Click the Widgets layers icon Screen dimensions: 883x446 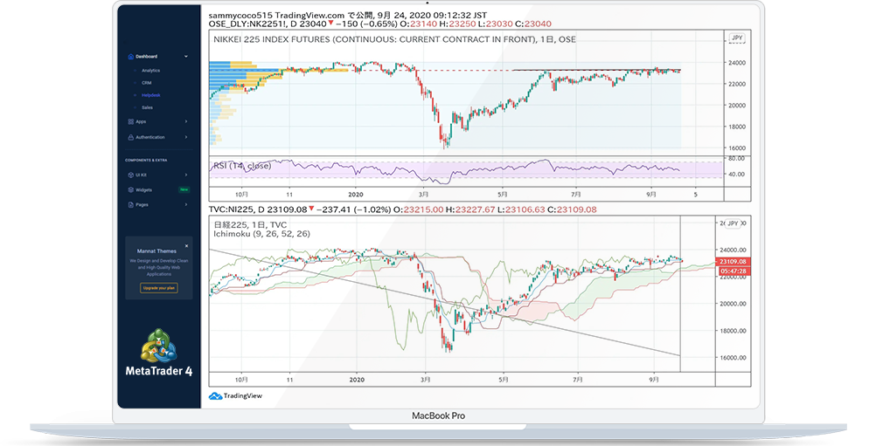[130, 190]
